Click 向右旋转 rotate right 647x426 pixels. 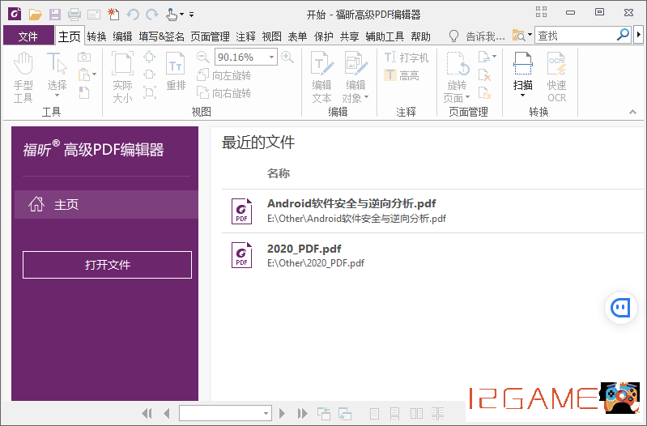(224, 93)
